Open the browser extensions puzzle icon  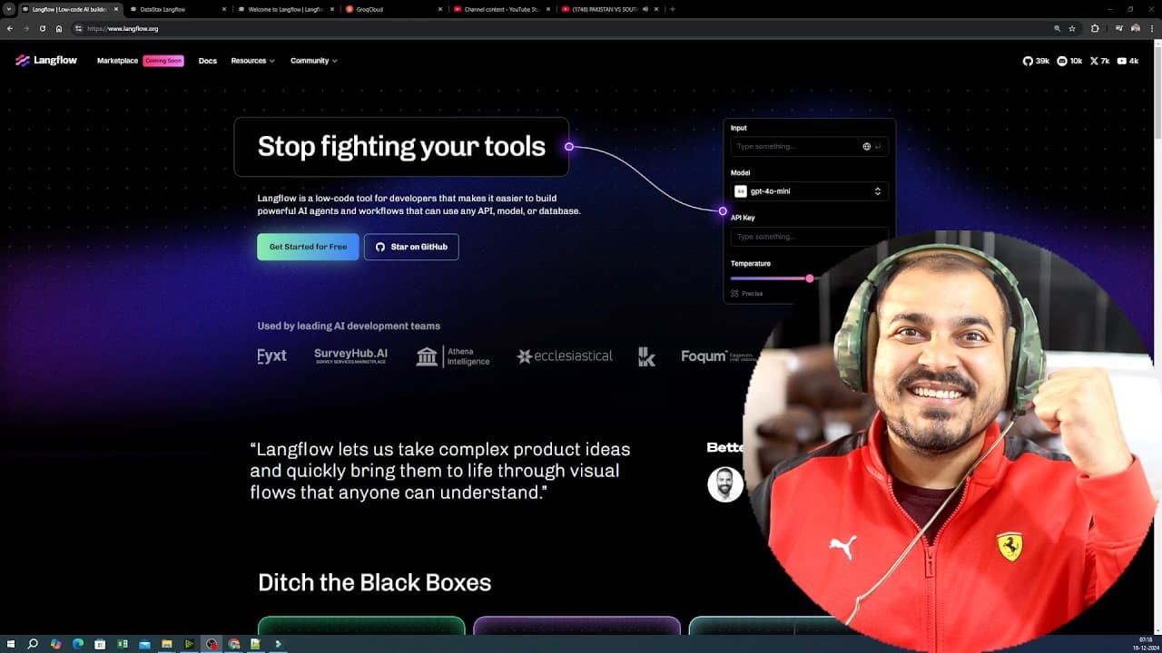click(1095, 28)
